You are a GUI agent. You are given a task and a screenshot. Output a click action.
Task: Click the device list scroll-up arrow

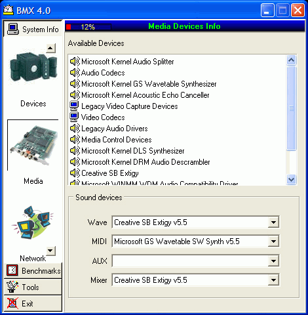tap(292, 60)
